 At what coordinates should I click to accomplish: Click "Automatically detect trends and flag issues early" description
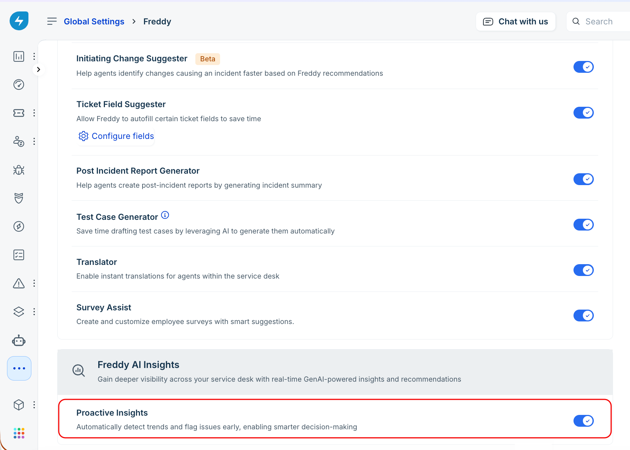217,427
